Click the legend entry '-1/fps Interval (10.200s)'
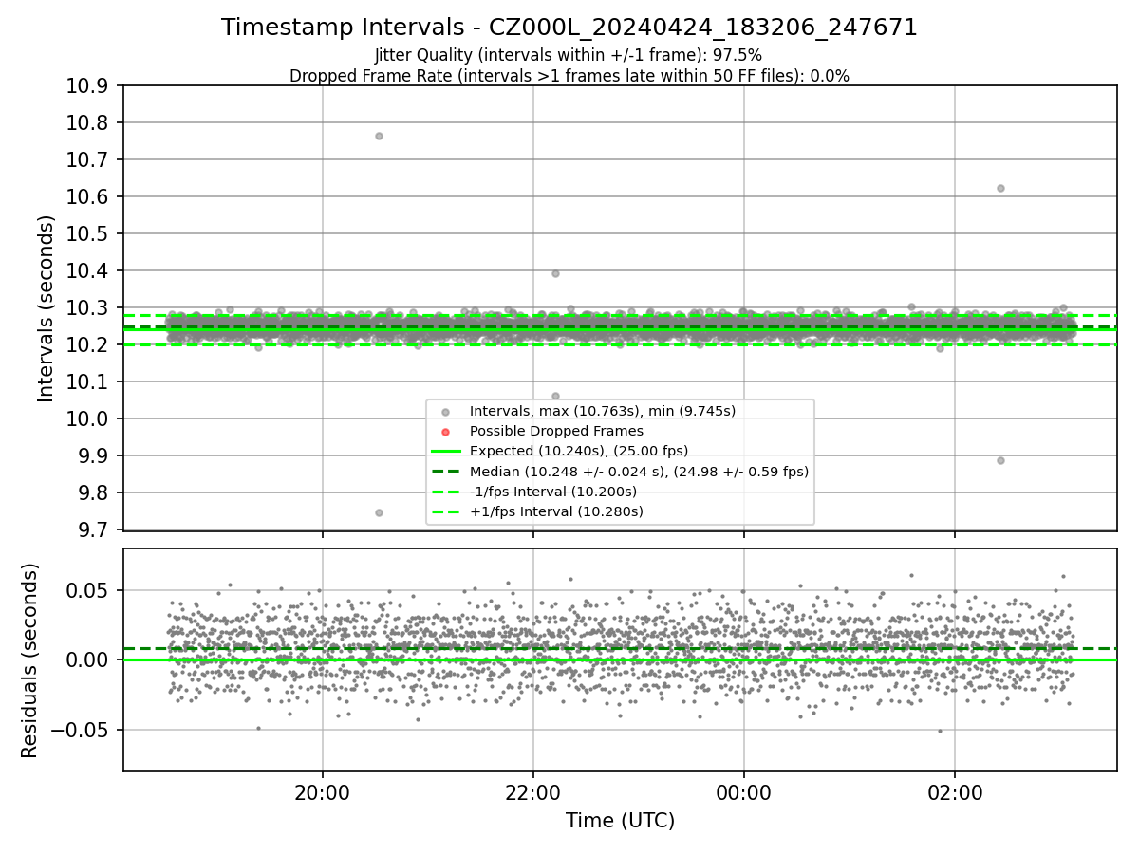This screenshot has width=1139, height=854. tap(553, 492)
